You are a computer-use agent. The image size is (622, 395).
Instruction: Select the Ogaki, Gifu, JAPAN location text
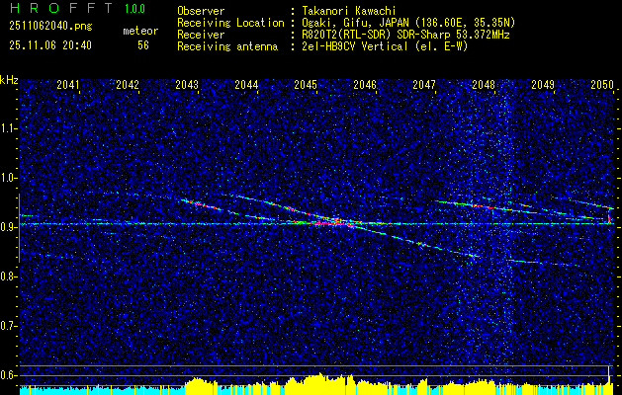[408, 23]
